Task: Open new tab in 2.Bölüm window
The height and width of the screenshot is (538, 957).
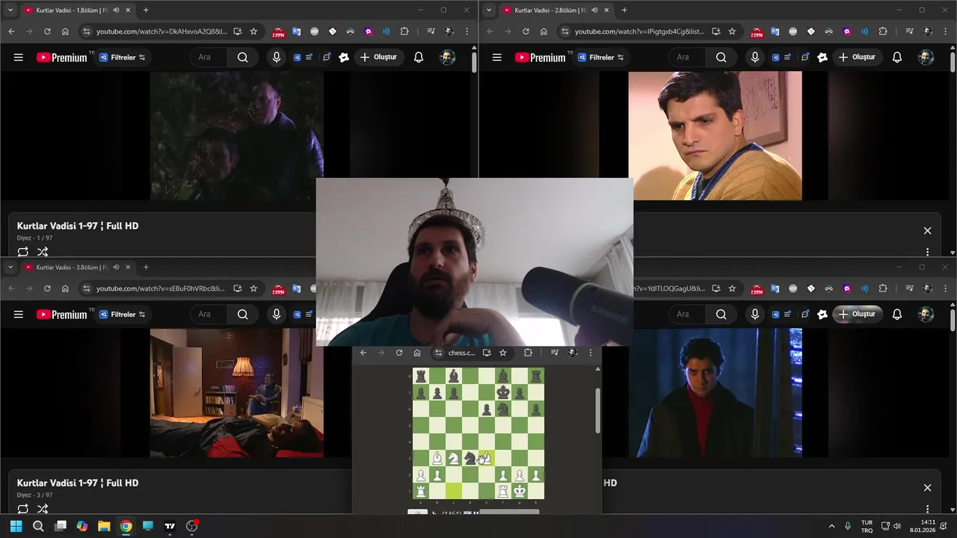Action: pyautogui.click(x=624, y=10)
